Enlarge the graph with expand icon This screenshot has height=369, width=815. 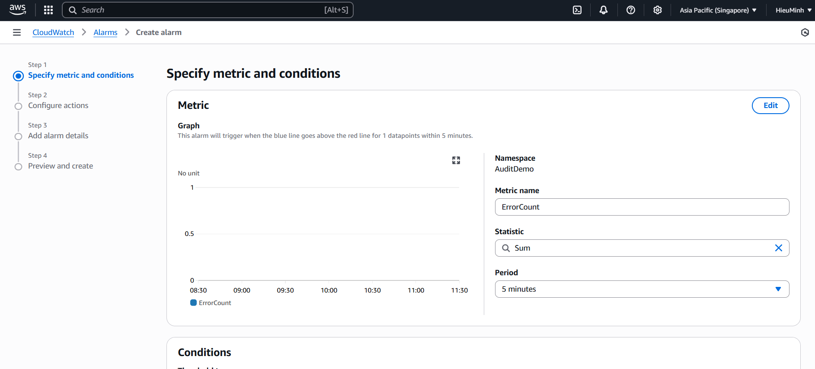tap(456, 160)
